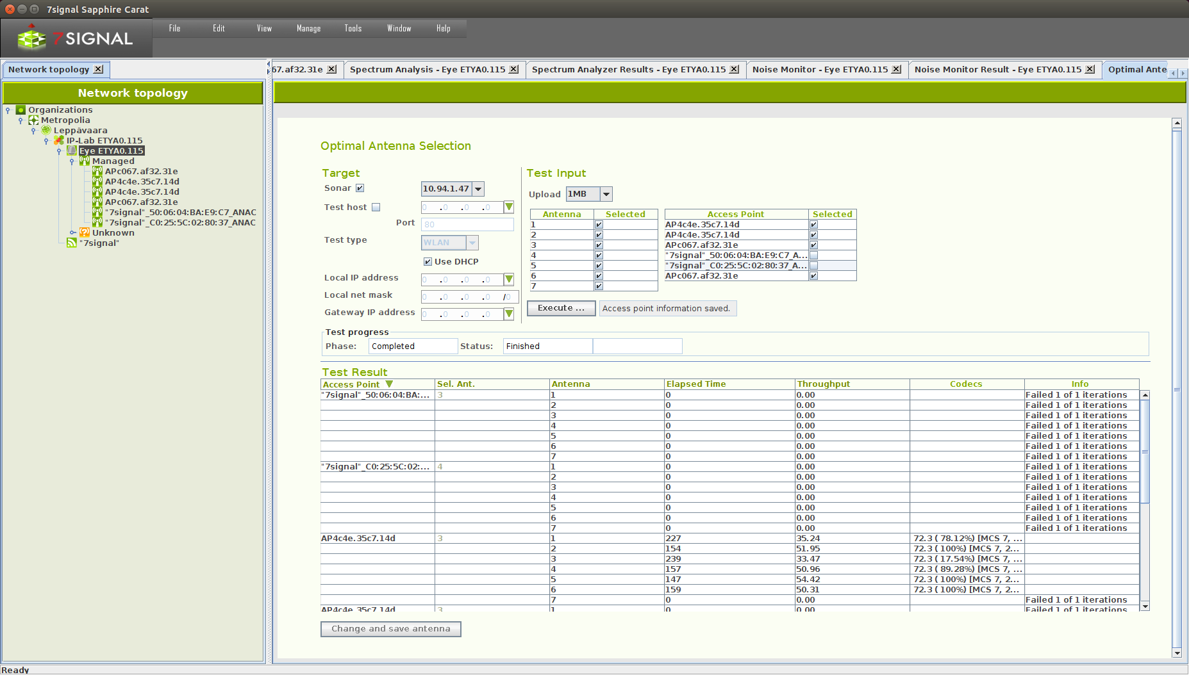Click the Metropolia organization icon
1189x675 pixels.
pos(33,120)
